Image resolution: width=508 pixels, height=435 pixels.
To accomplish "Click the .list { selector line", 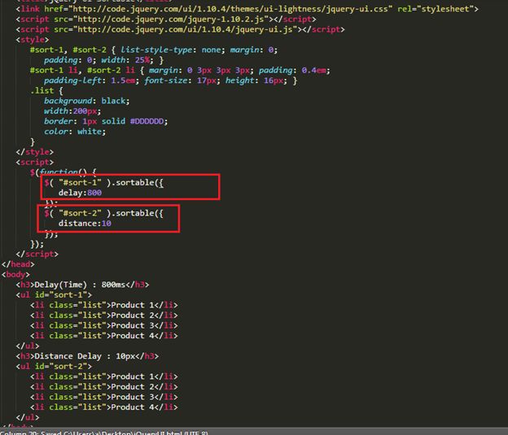I will [x=46, y=90].
